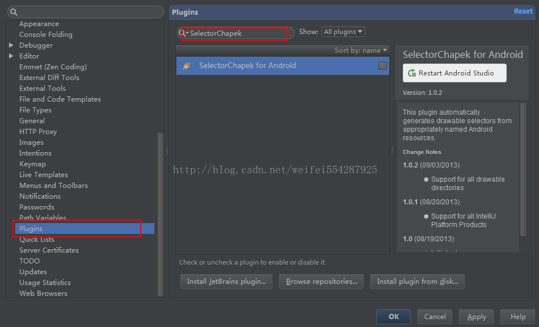Confirm with the OK button

tap(394, 317)
